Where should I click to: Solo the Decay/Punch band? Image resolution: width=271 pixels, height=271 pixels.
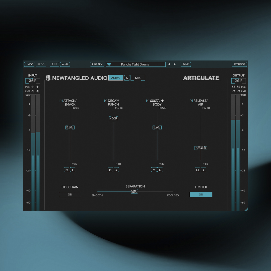116,170
